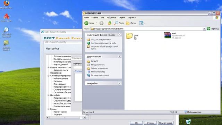The image size is (222, 125).
Task: Click Опубликовать папку в вебе link
Action: (103, 43)
